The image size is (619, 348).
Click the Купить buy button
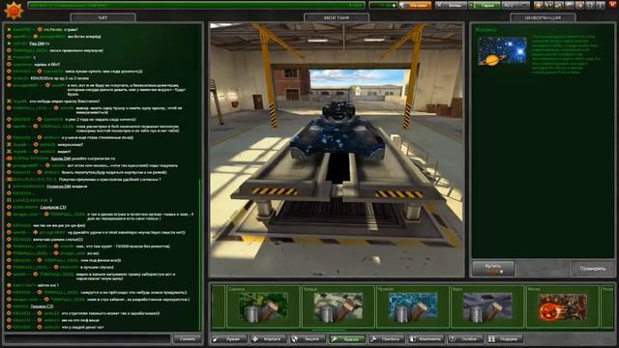[x=493, y=269]
